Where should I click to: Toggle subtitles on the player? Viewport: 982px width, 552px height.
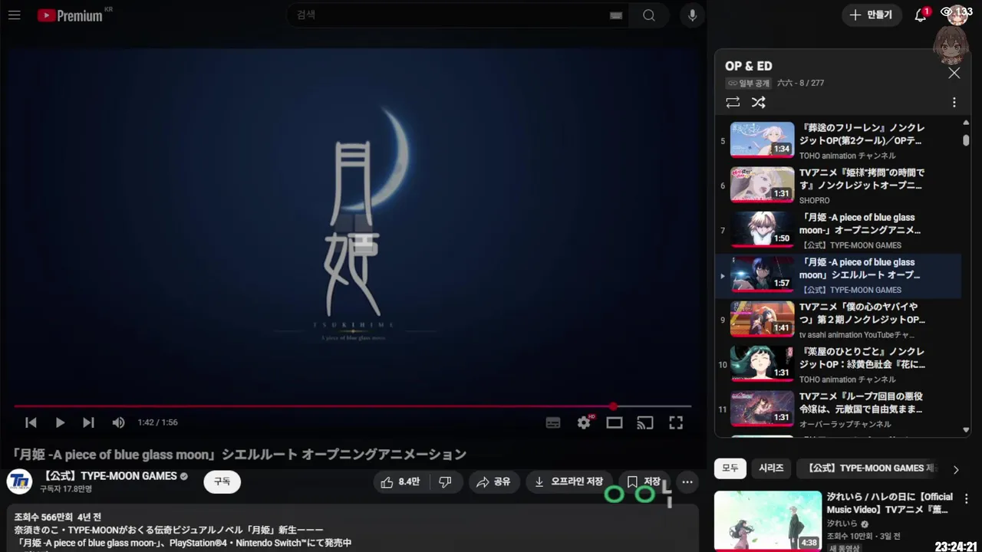(x=553, y=422)
